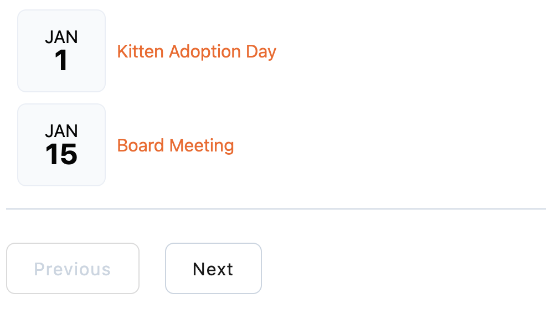This screenshot has width=546, height=314.
Task: Click the word Day in Kitten Adoption Day
Action: tap(261, 52)
